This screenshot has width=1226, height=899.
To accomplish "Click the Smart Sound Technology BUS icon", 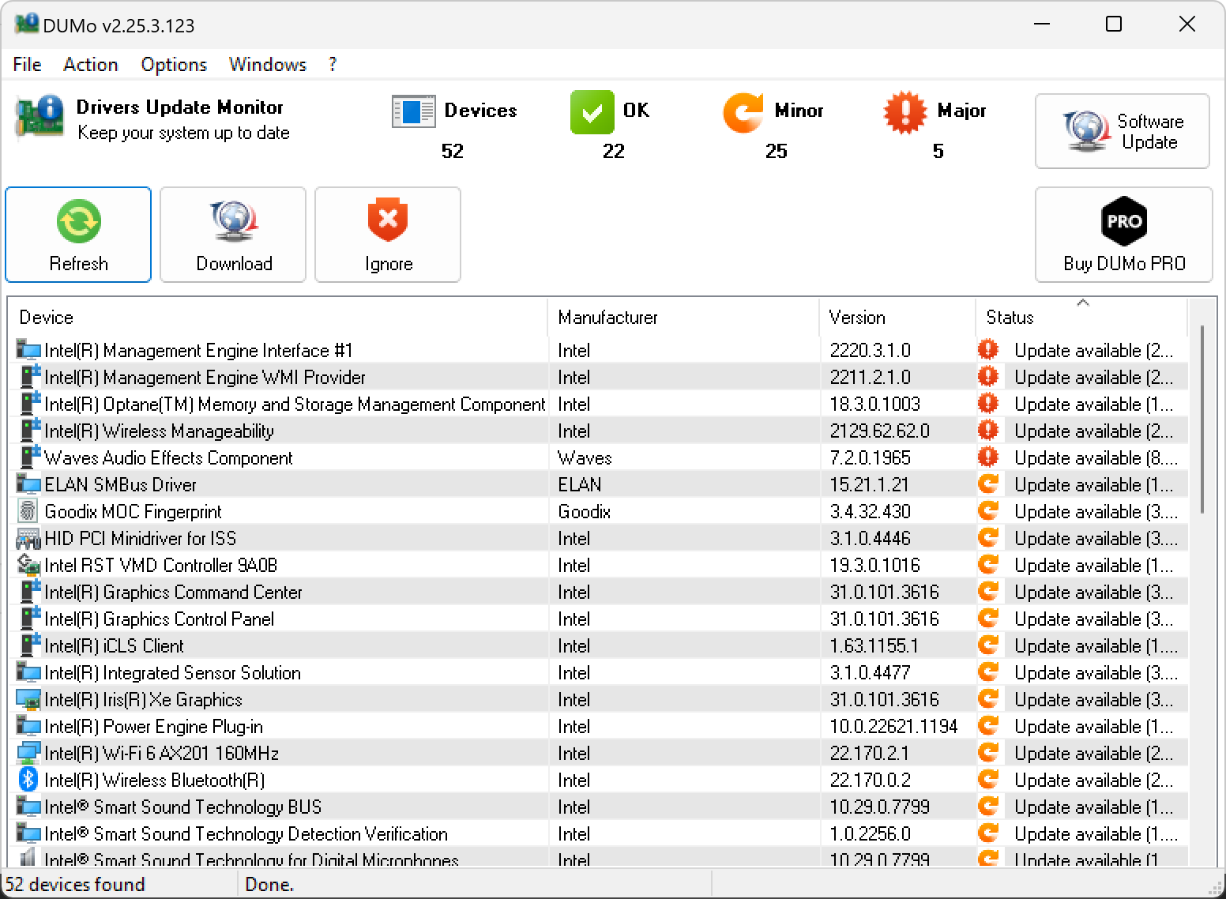I will tap(28, 807).
